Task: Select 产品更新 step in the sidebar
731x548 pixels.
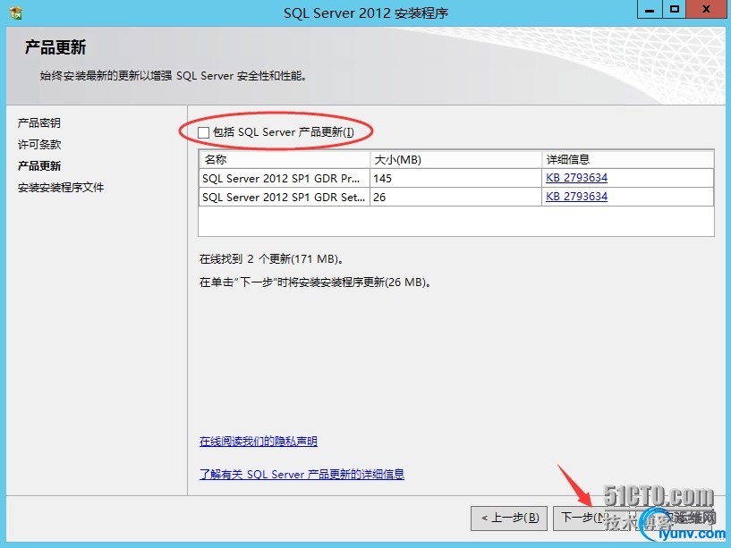Action: [x=39, y=166]
